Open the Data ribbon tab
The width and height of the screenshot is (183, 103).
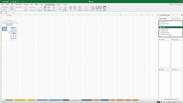pos(32,4)
